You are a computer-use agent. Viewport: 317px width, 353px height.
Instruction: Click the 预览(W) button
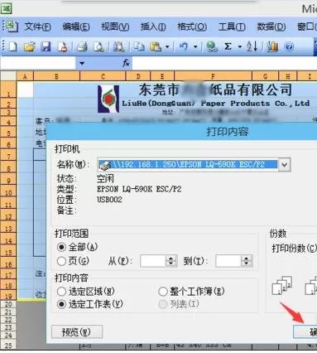tap(77, 331)
